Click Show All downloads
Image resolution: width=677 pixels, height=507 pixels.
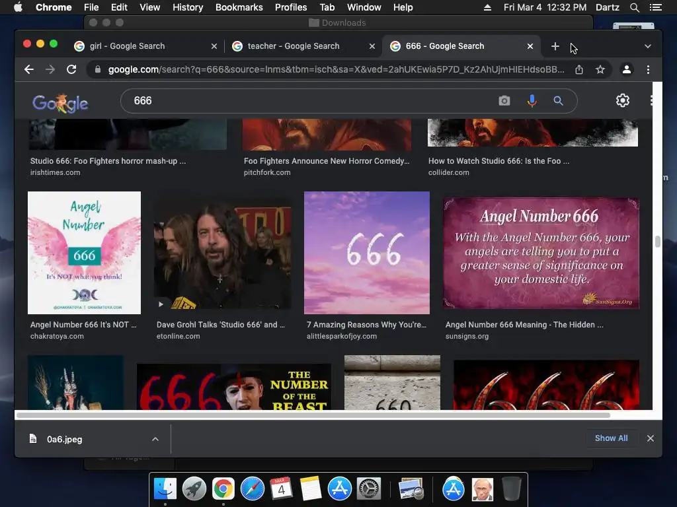click(x=611, y=438)
